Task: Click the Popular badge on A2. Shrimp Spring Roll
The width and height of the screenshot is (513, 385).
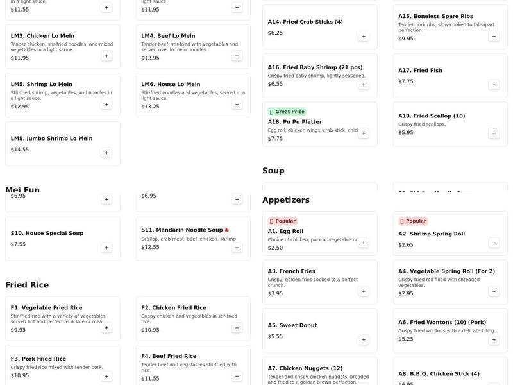Action: 412,221
